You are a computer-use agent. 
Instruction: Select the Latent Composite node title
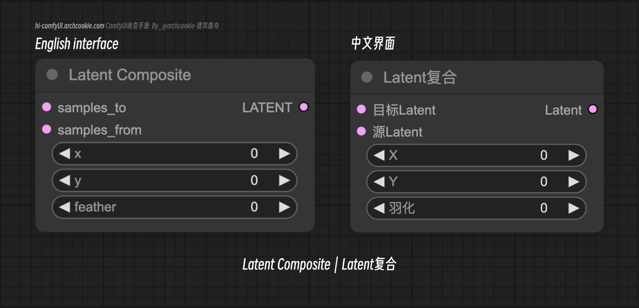pyautogui.click(x=130, y=75)
